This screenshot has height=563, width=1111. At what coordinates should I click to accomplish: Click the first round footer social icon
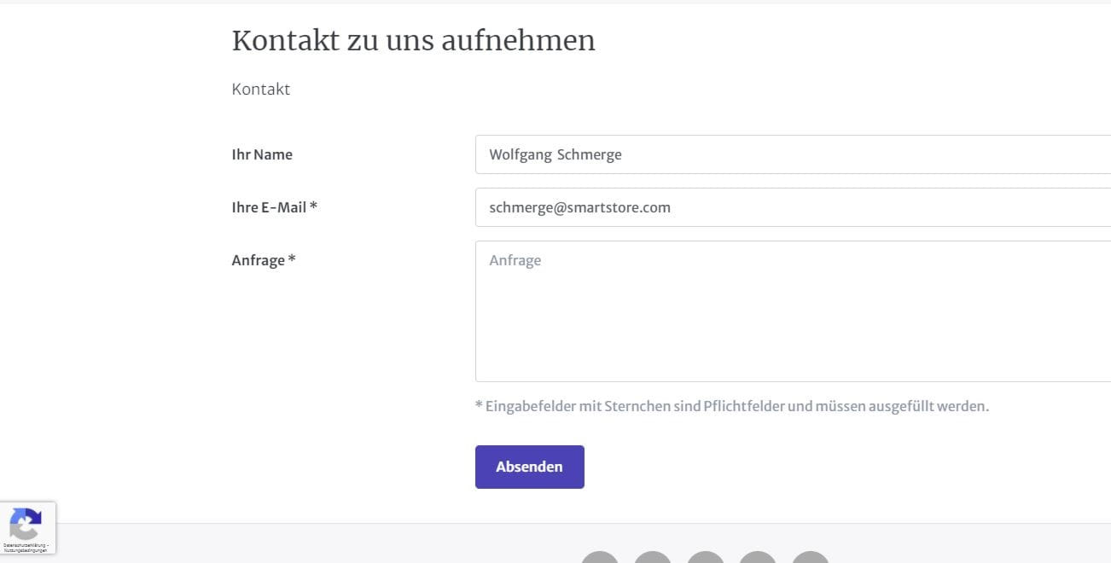pos(600,558)
